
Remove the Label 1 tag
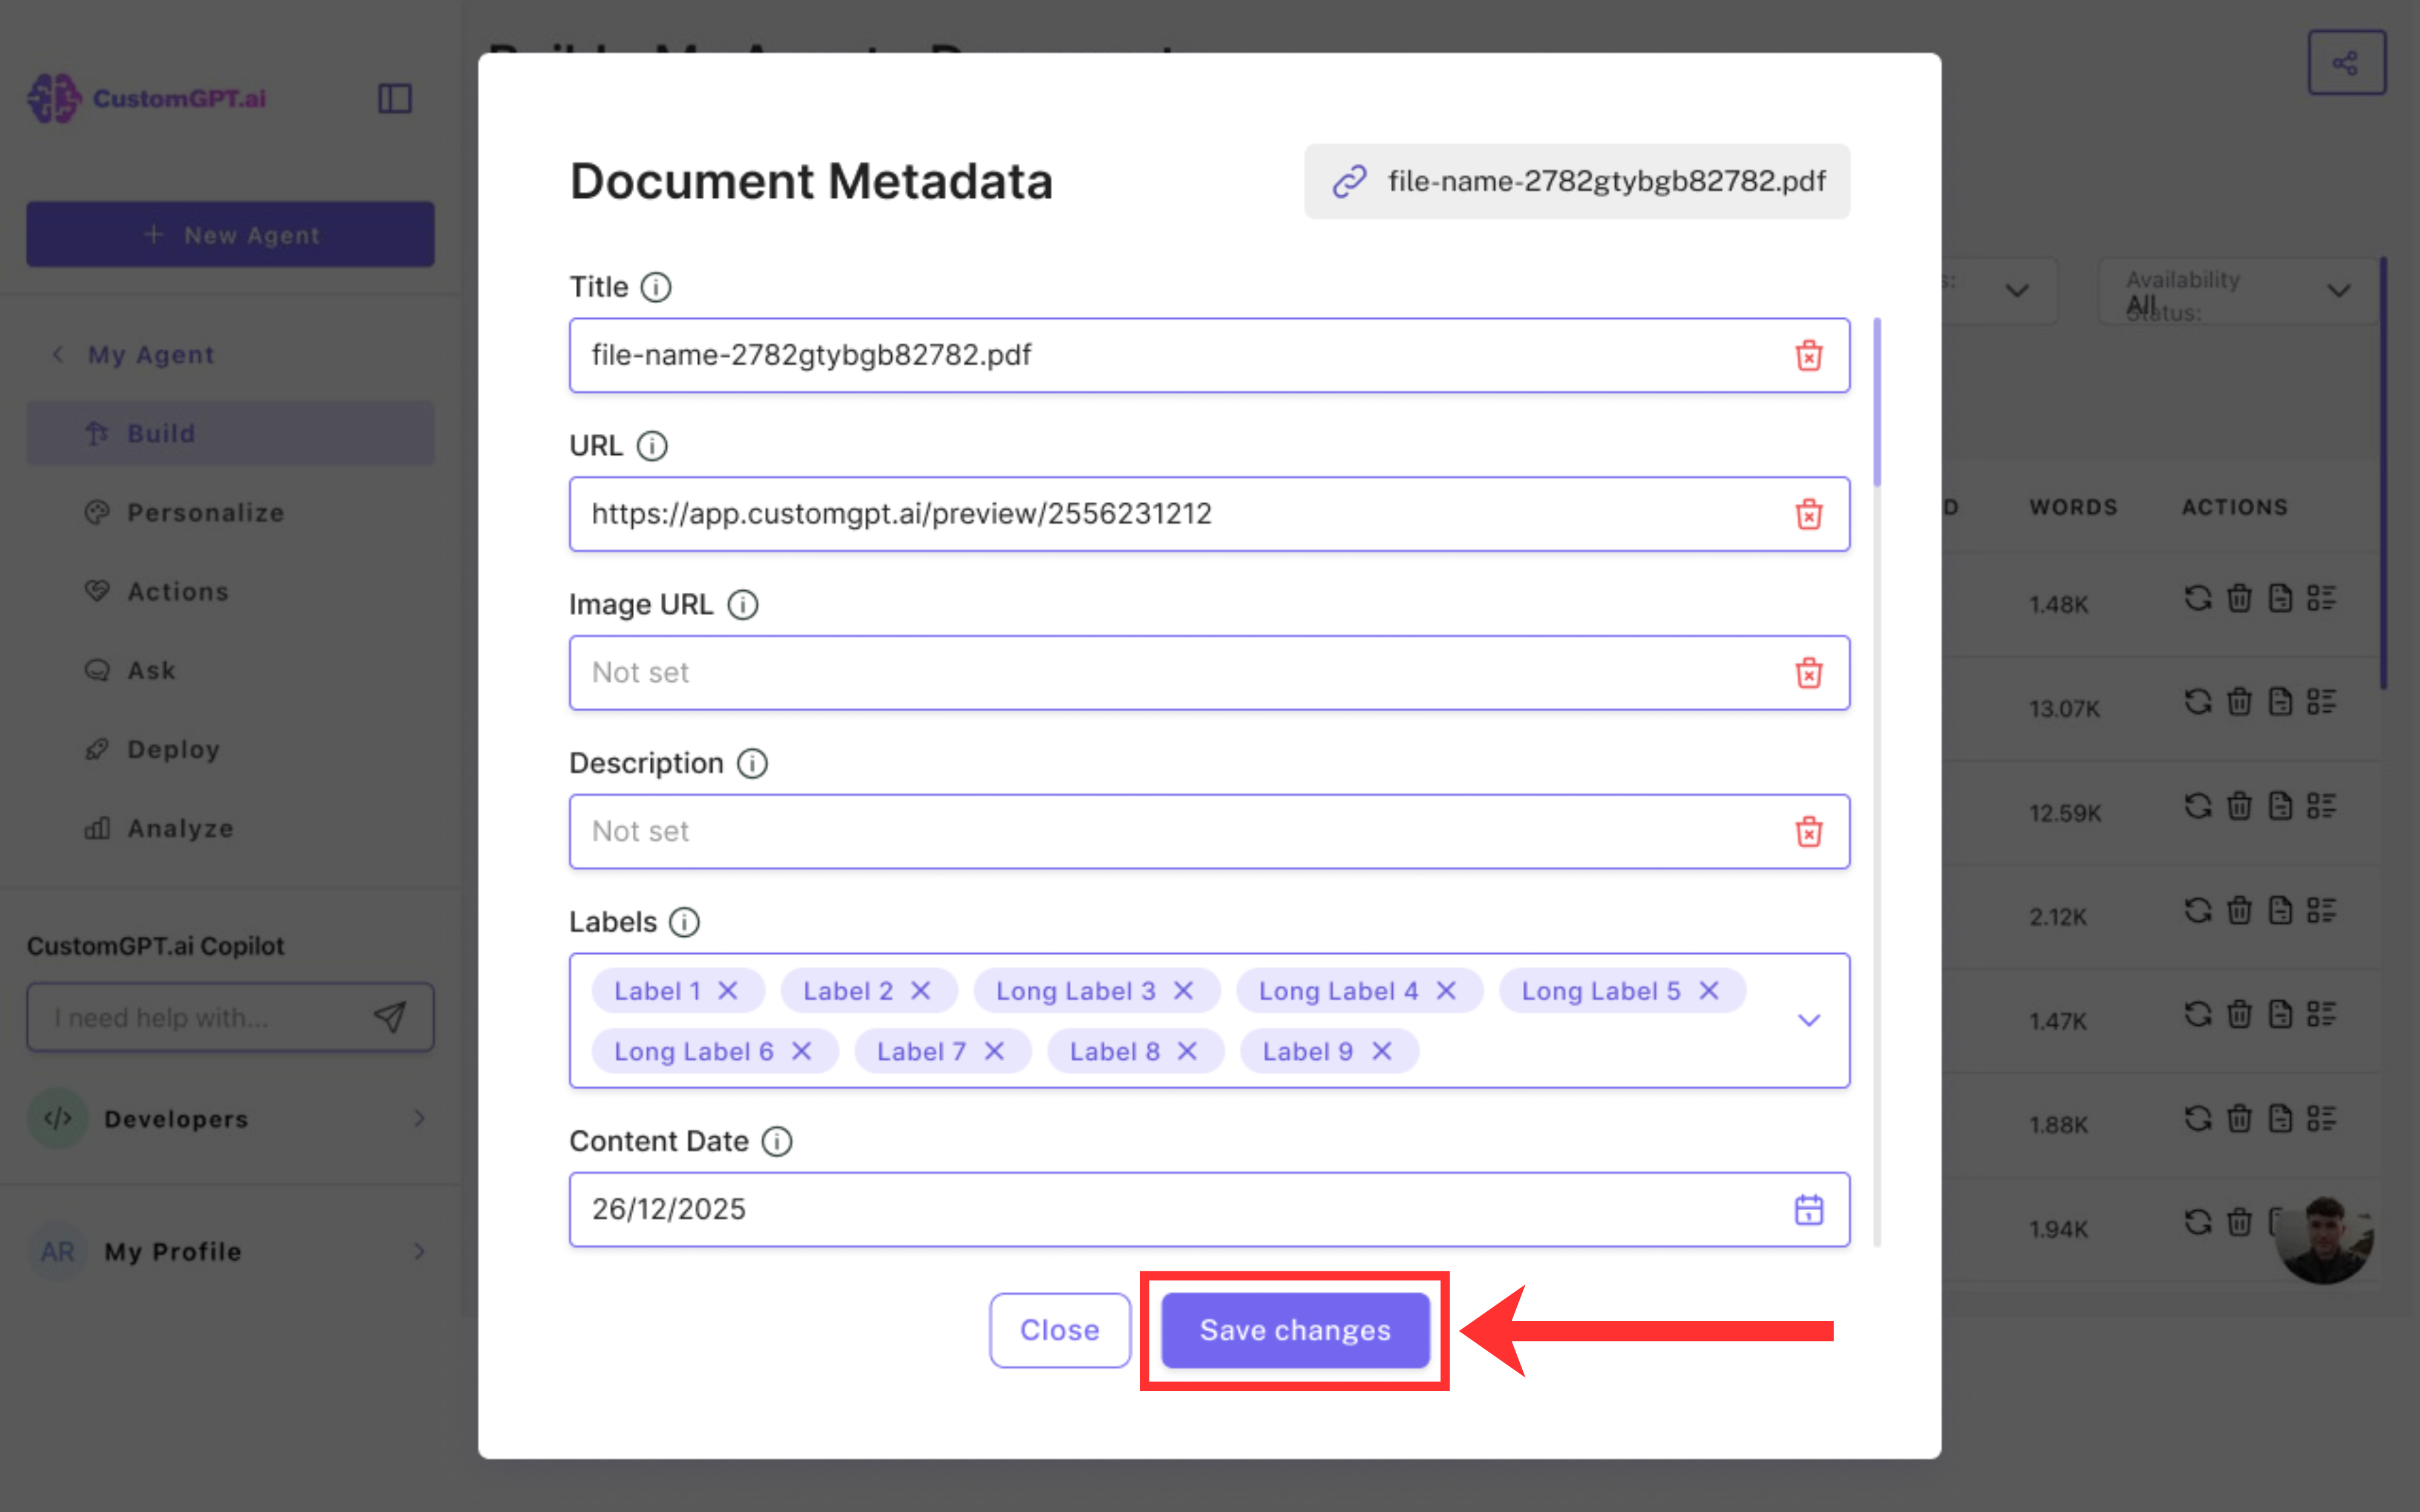(728, 991)
